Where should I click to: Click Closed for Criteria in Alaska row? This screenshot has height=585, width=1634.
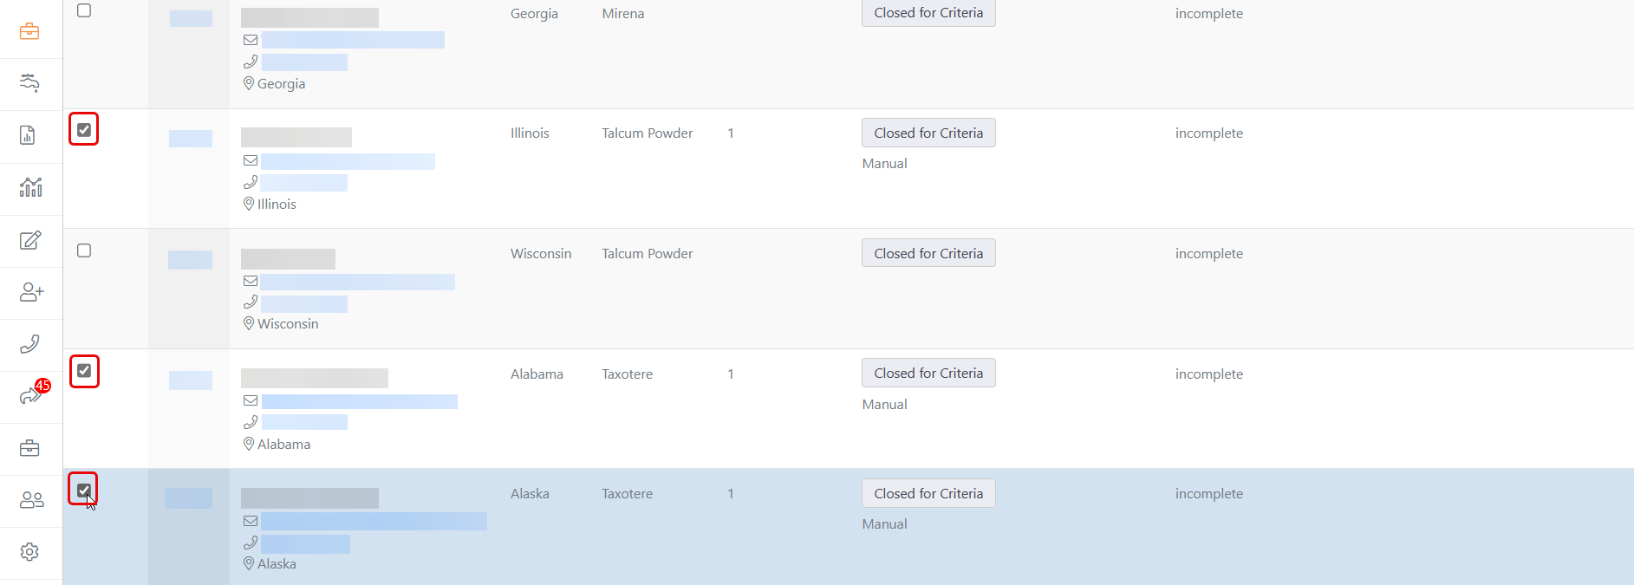tap(928, 493)
